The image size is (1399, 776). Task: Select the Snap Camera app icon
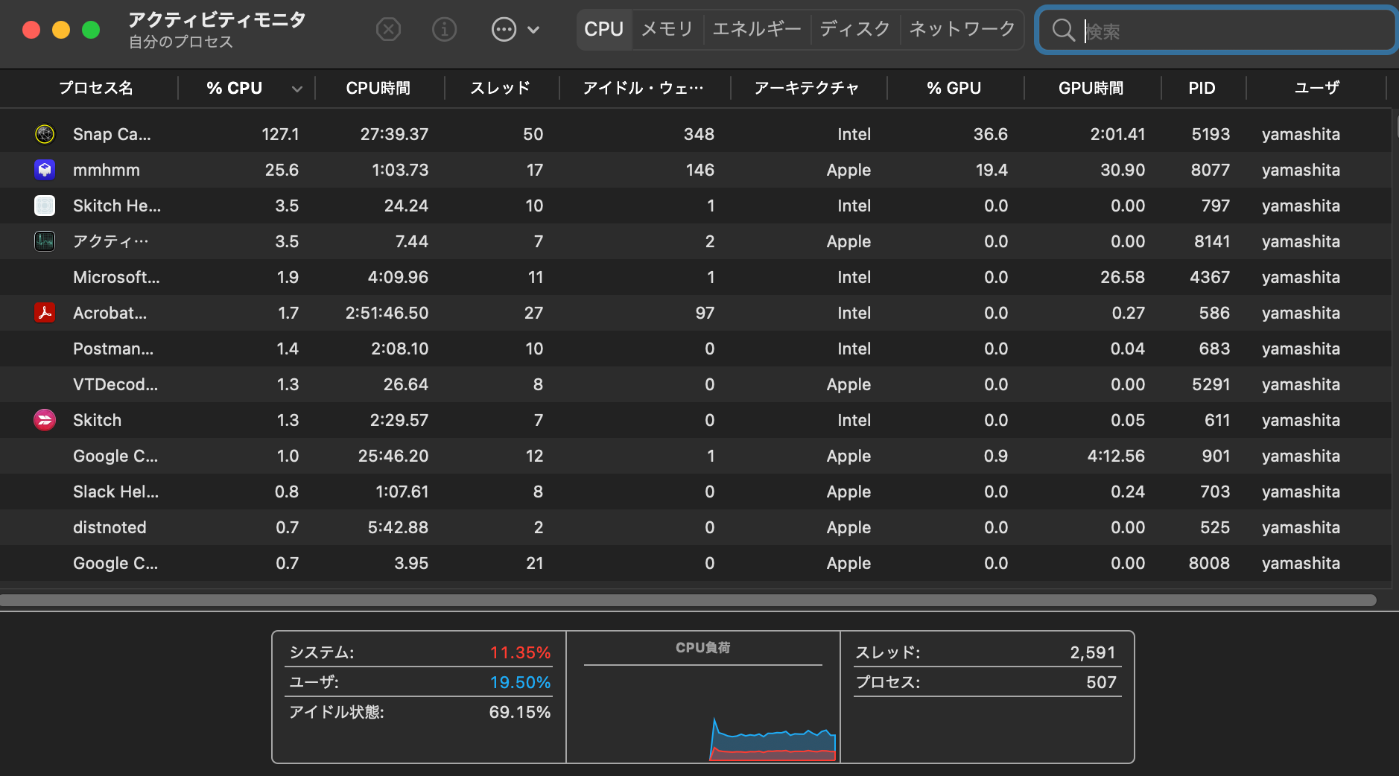pos(45,134)
